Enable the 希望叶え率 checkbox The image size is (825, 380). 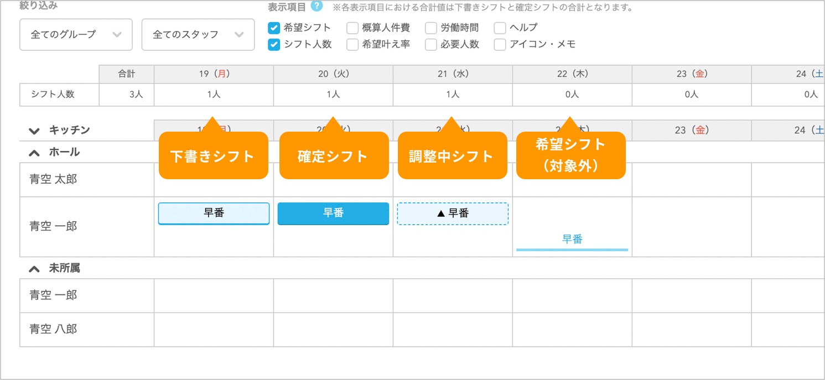pos(352,45)
